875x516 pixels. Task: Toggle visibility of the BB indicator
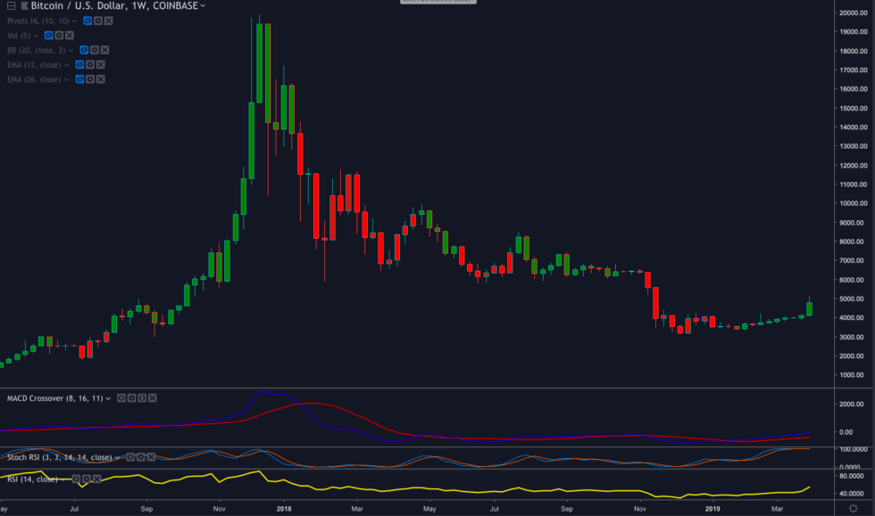[84, 50]
